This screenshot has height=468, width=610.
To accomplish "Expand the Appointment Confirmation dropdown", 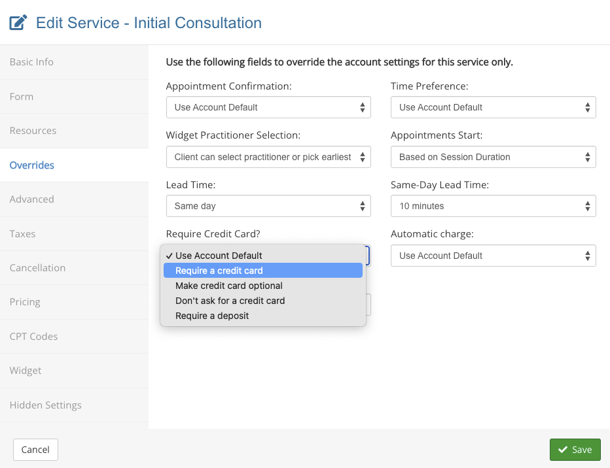I will coord(268,107).
